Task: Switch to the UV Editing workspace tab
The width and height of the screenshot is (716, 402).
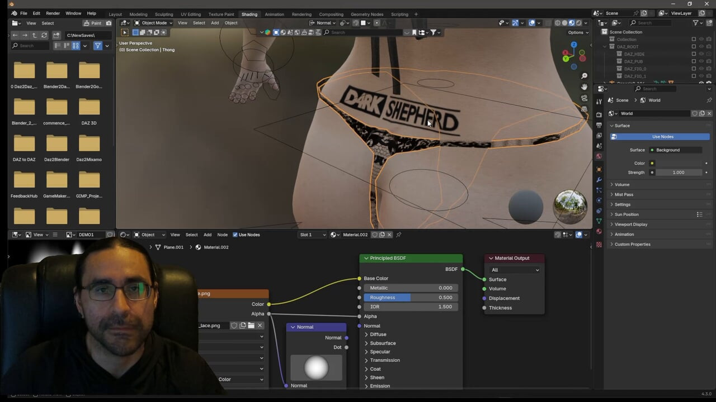Action: click(x=191, y=14)
